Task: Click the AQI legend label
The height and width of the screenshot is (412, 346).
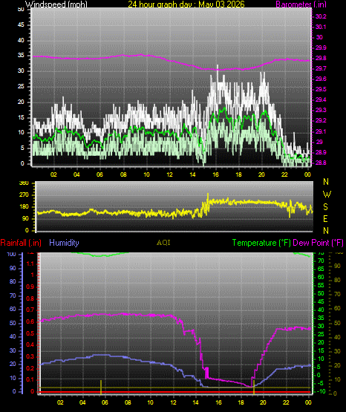Action: click(x=163, y=243)
